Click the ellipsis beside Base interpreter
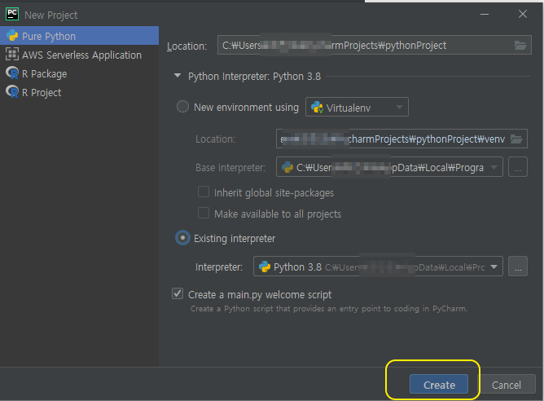The height and width of the screenshot is (401, 544). 518,167
